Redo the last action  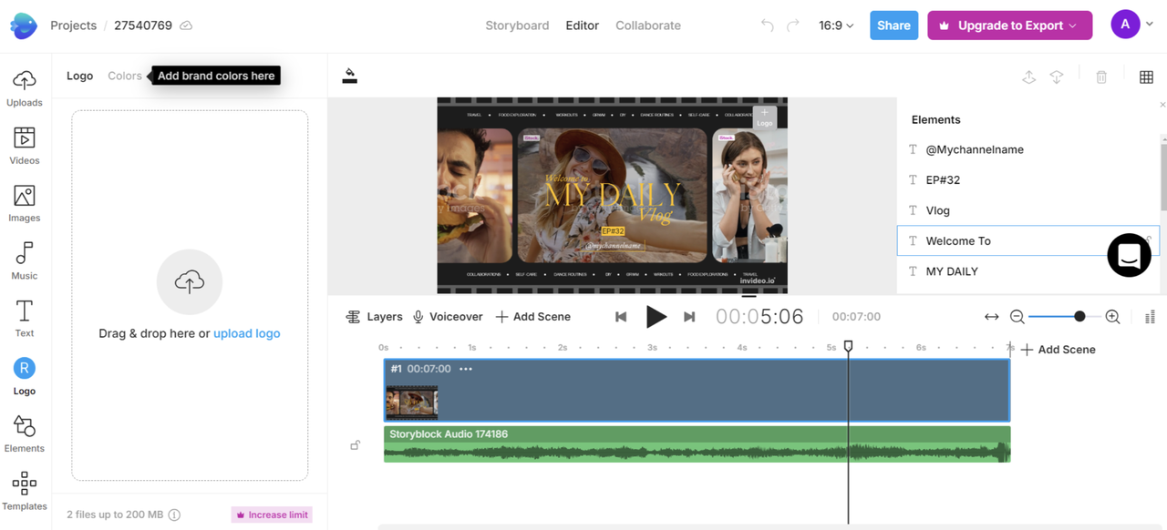click(x=793, y=25)
